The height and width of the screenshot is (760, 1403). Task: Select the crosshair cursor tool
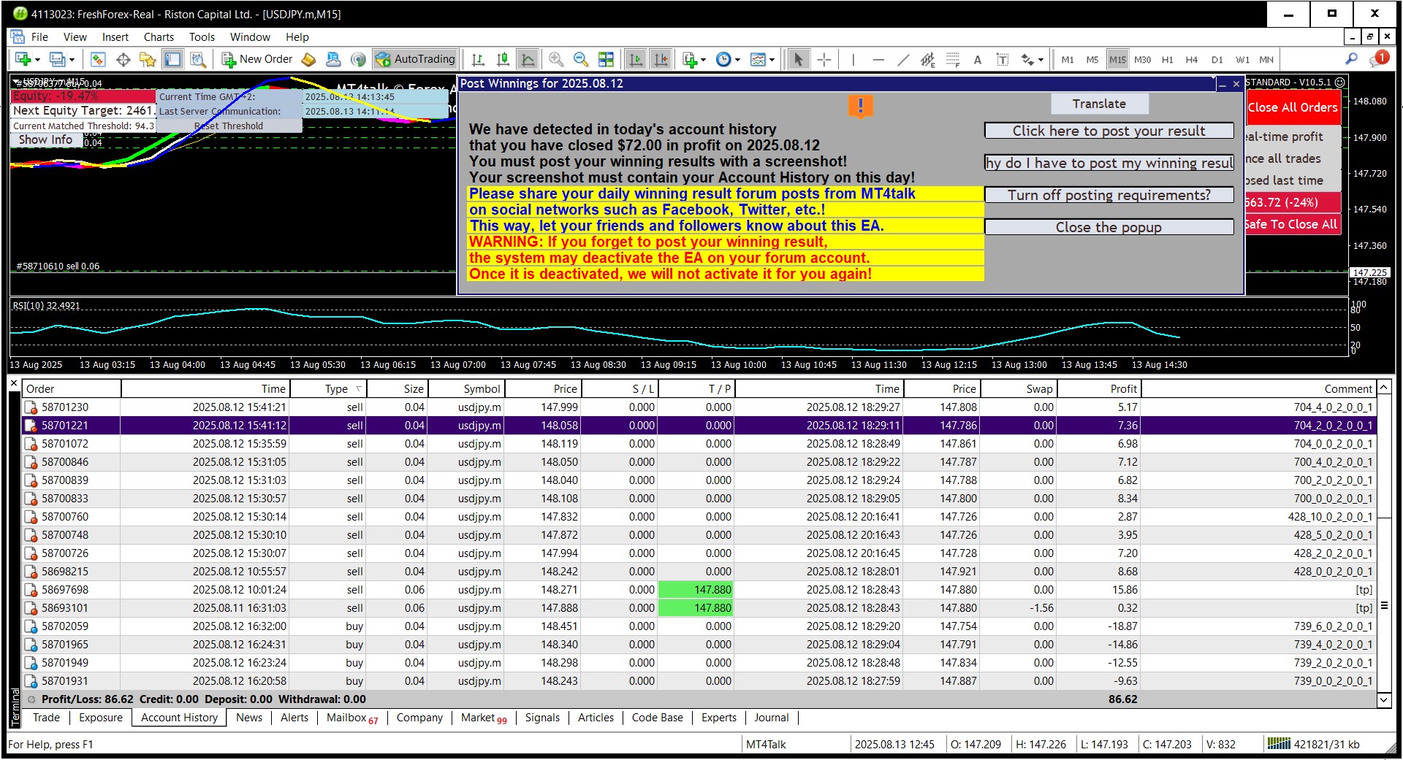(x=824, y=60)
